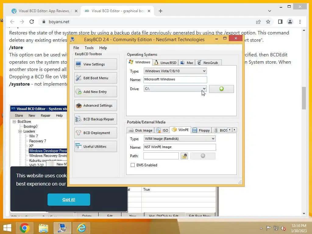Screen dimensions: 312x234
Task: Click the Path input field
Action: tap(161, 156)
